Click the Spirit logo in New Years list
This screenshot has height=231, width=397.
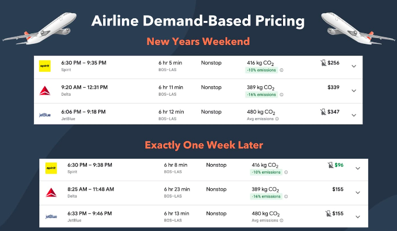pos(45,66)
